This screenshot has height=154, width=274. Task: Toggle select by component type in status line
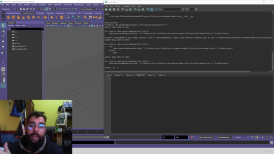point(50,9)
